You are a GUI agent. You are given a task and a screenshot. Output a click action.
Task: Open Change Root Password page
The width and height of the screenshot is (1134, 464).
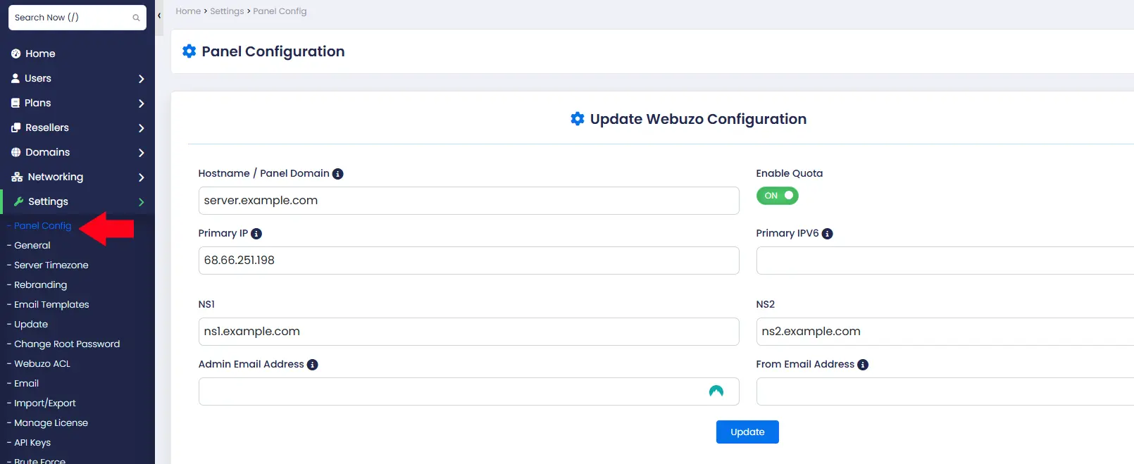pyautogui.click(x=67, y=344)
